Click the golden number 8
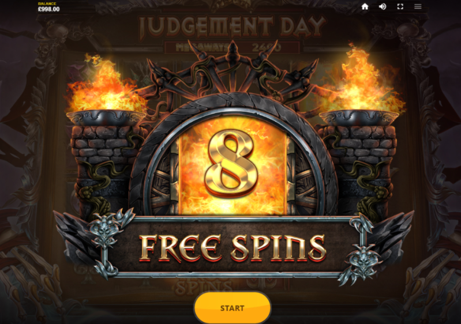 click(232, 163)
